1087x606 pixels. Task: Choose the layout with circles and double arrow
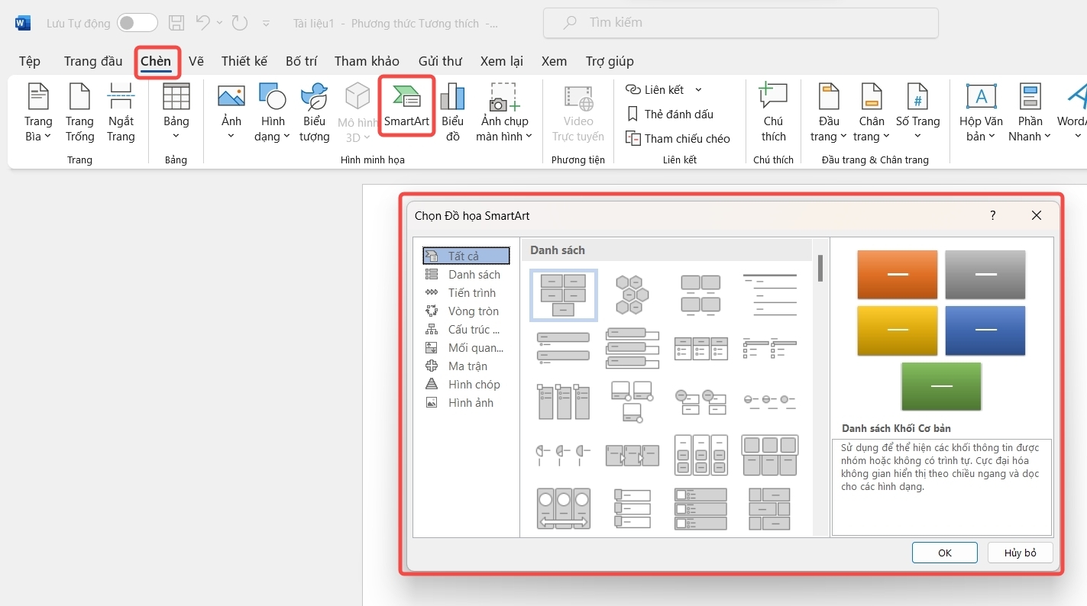(564, 509)
